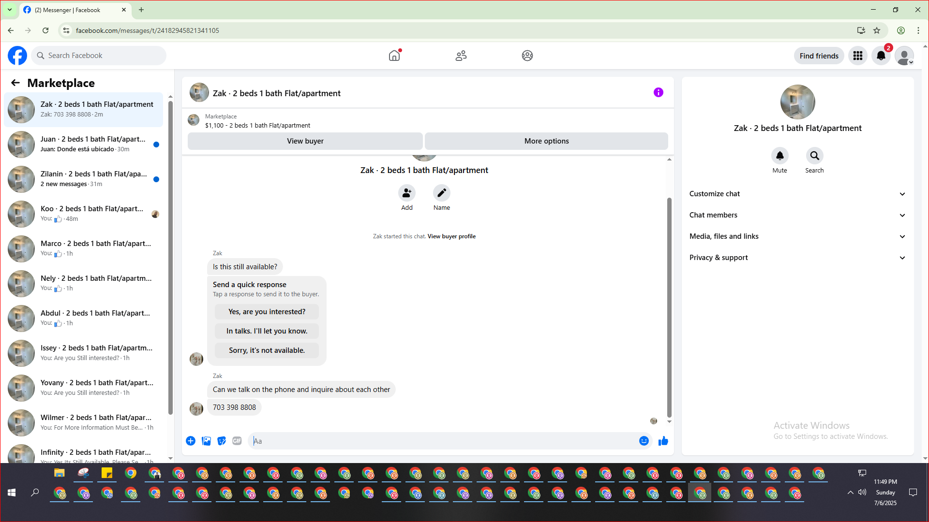929x522 pixels.
Task: Go to Facebook Home tab
Action: point(394,56)
